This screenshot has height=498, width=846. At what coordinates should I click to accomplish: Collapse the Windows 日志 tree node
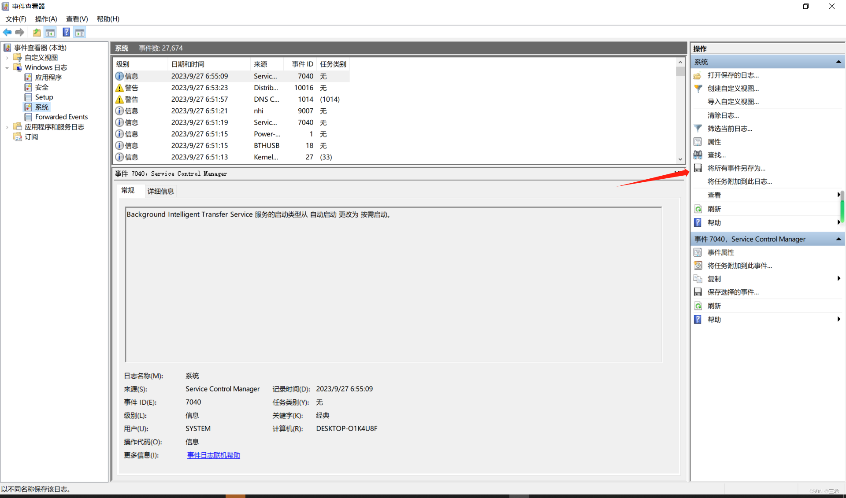7,67
